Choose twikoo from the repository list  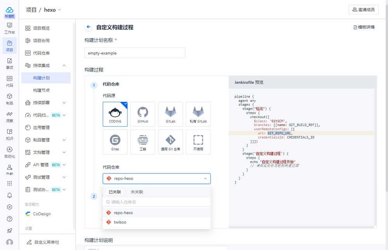pos(157,222)
